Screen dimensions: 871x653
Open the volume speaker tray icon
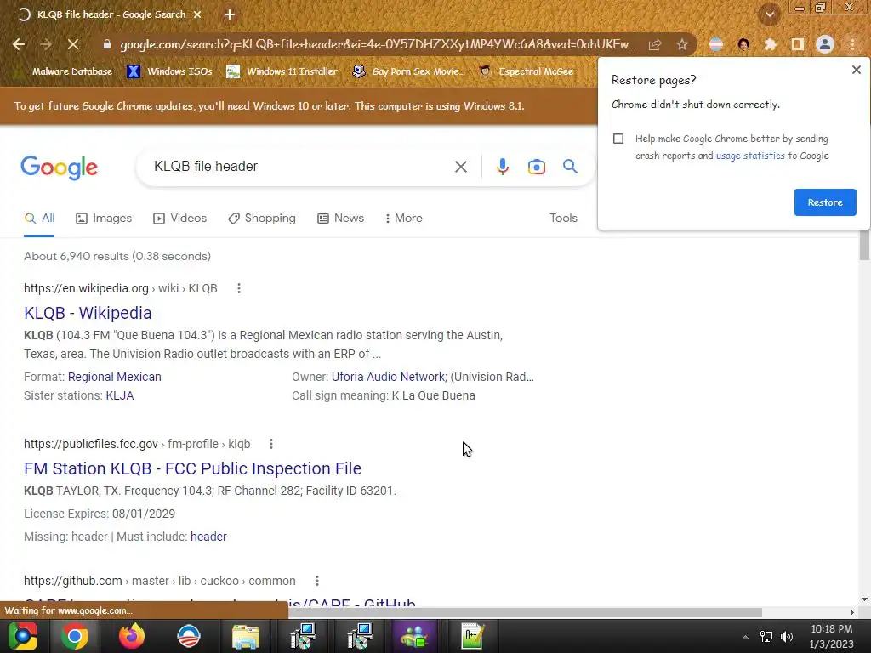tap(787, 637)
